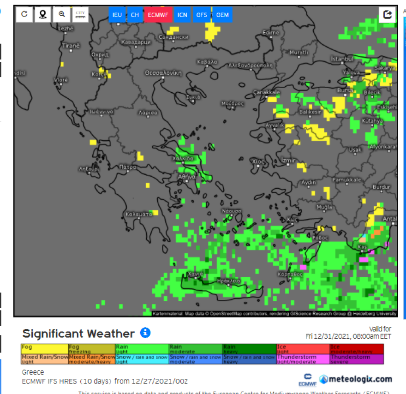Click the zoom magnifier icon
Viewport: 406px width, 394px height.
[x=62, y=14]
